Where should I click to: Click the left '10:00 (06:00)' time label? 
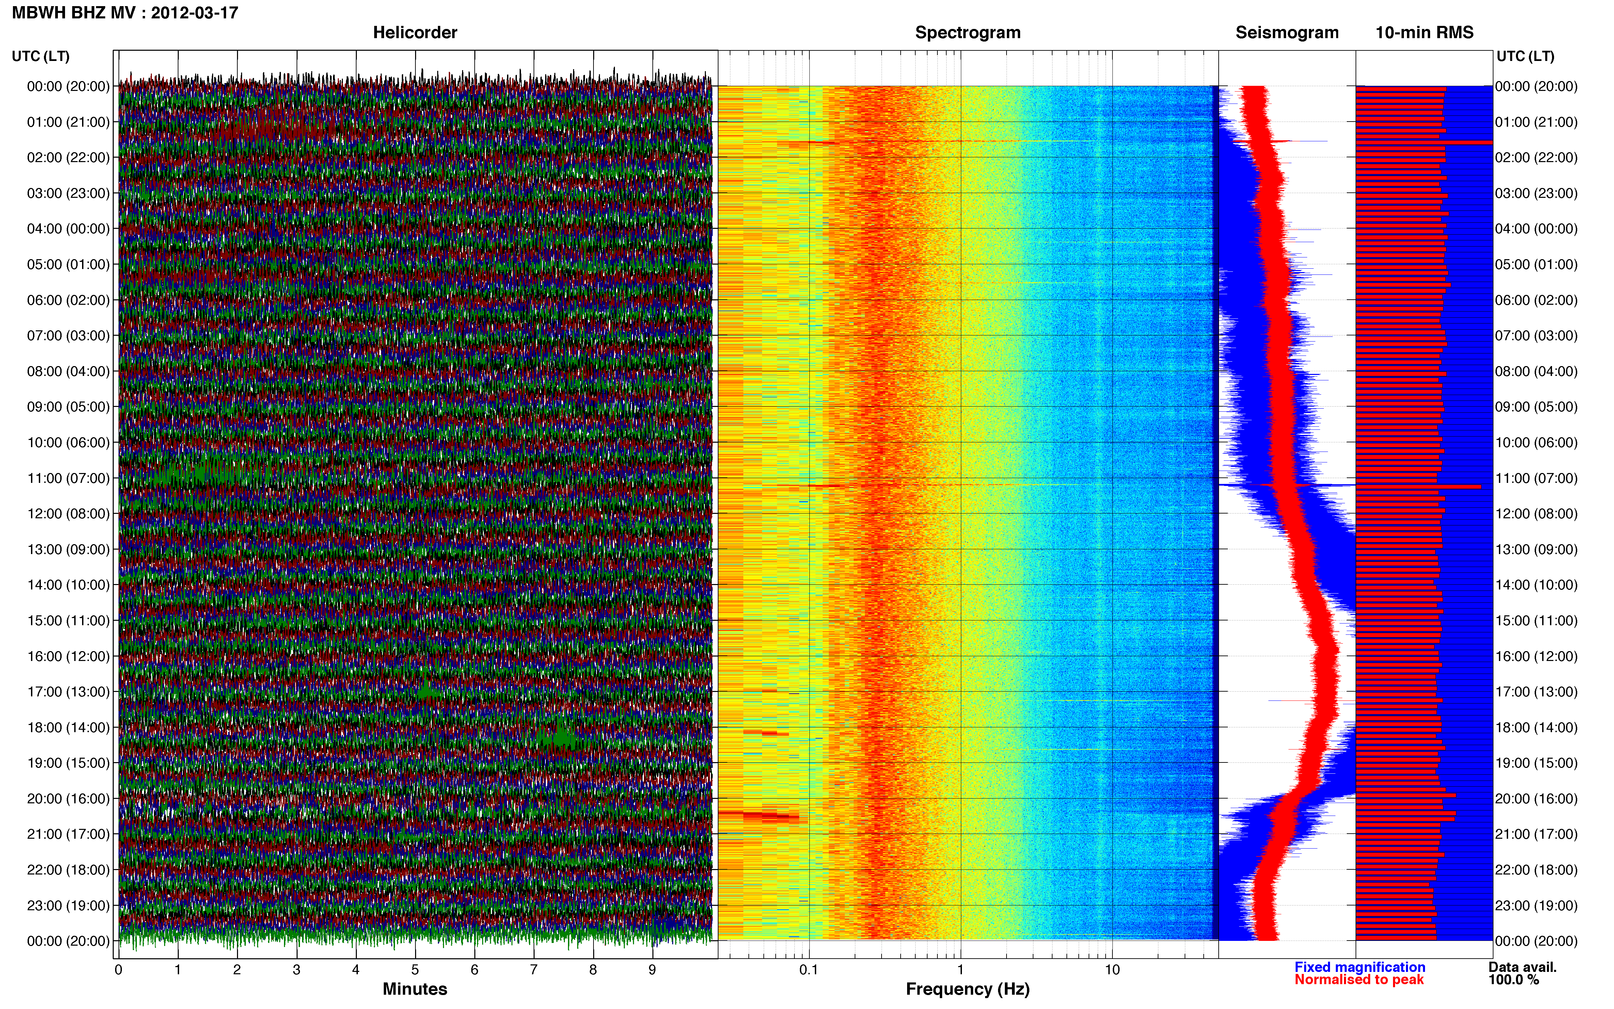click(x=68, y=442)
